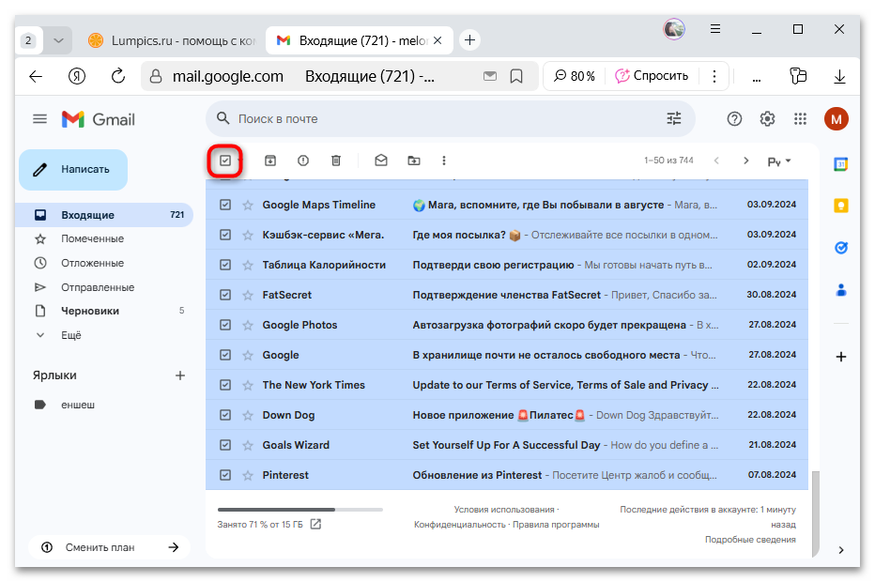The width and height of the screenshot is (875, 582).
Task: Open the input language dropdown near pagination
Action: pyautogui.click(x=777, y=161)
